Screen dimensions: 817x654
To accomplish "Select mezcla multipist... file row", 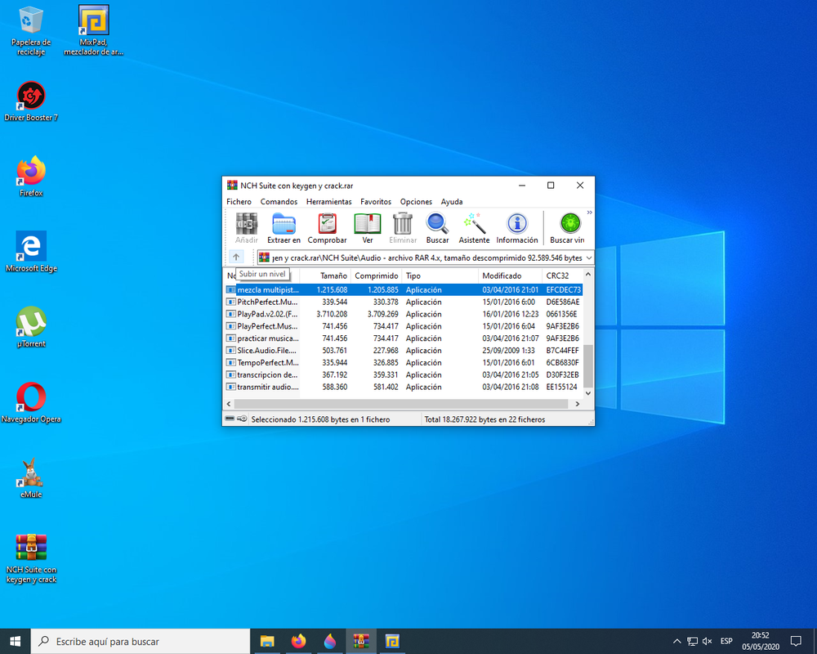I will point(404,289).
